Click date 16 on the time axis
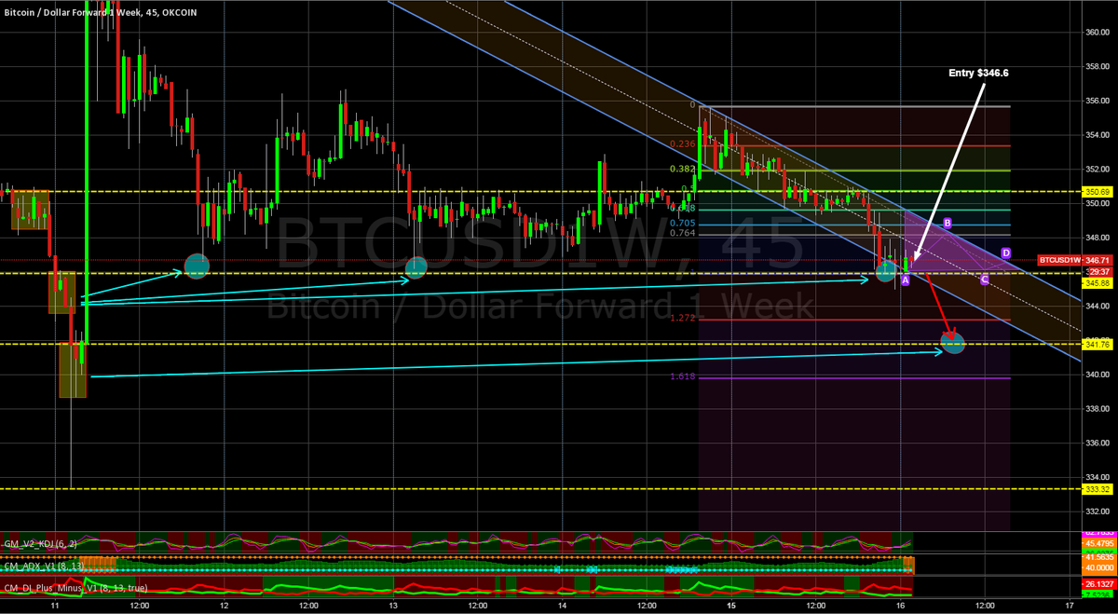This screenshot has height=614, width=1118. 901,606
